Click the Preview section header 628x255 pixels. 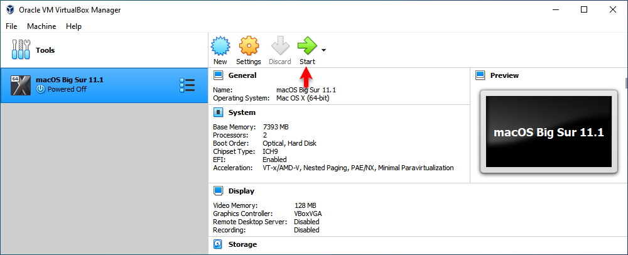(x=504, y=75)
